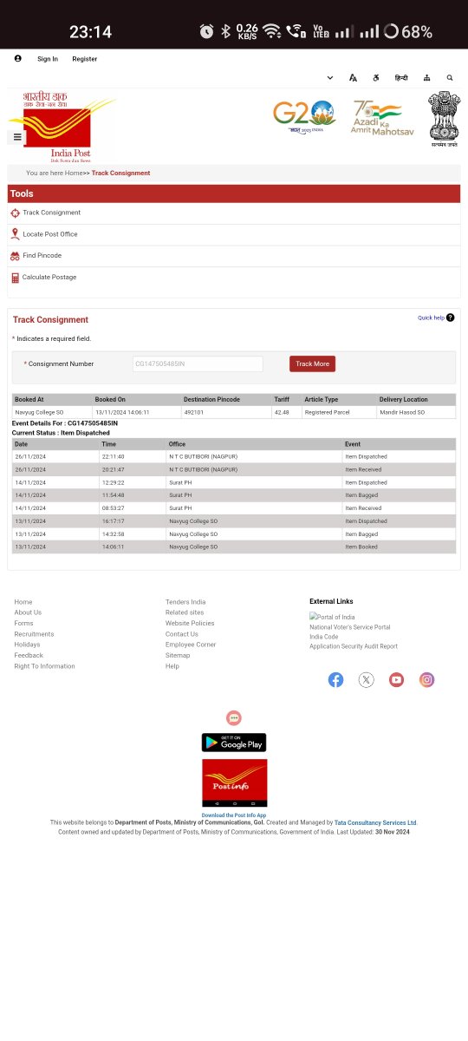This screenshot has width=468, height=1041.
Task: Open National Voter's Service Portal link
Action: pos(350,627)
